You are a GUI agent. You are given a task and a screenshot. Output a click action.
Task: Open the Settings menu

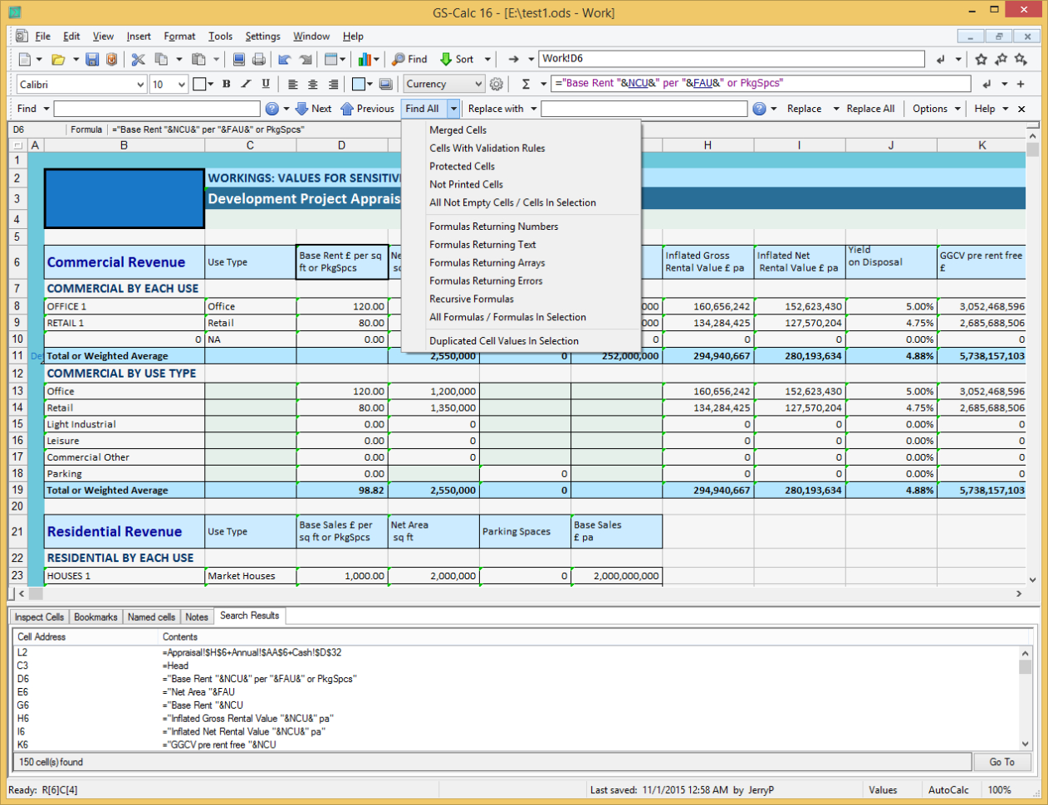coord(262,37)
